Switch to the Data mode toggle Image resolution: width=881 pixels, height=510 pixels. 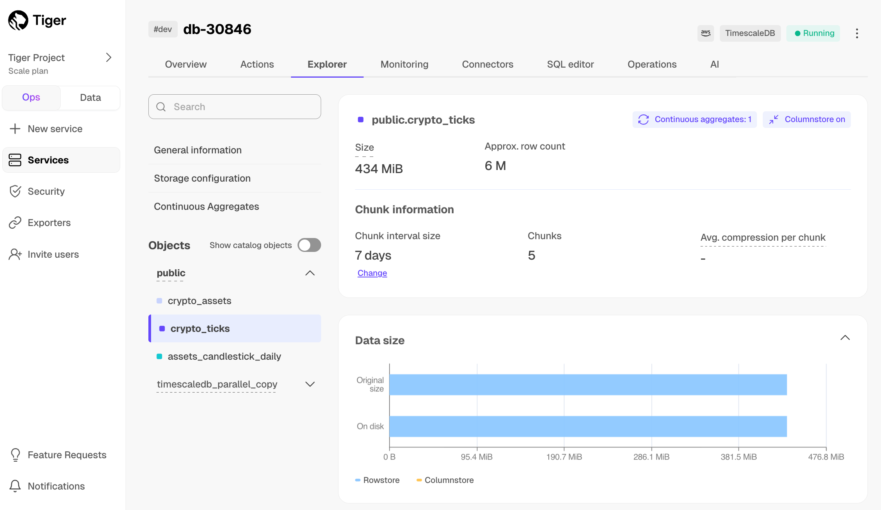(x=90, y=97)
